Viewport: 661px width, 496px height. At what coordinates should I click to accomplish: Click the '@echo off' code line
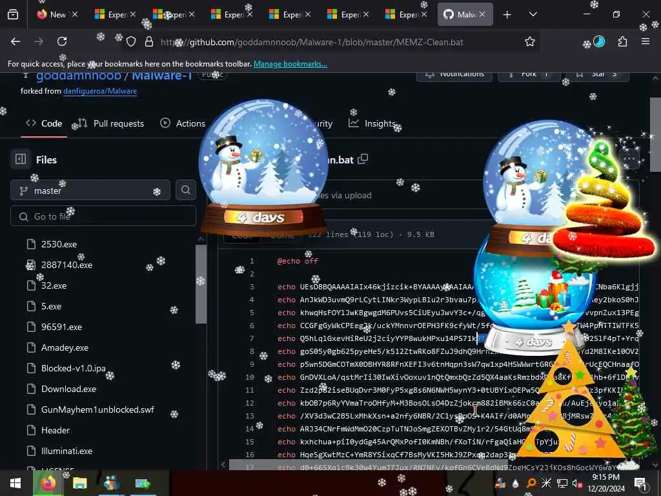298,261
